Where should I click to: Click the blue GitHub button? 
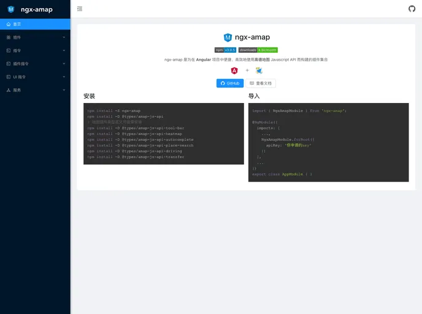tap(230, 83)
